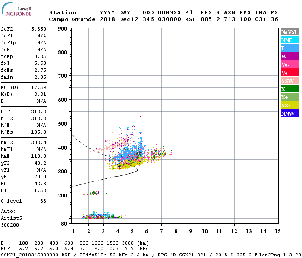Click the Dec12 date in header

[x=129, y=19]
